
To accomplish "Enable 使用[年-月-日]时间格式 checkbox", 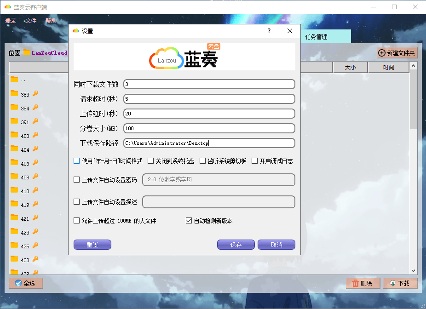I will click(77, 161).
